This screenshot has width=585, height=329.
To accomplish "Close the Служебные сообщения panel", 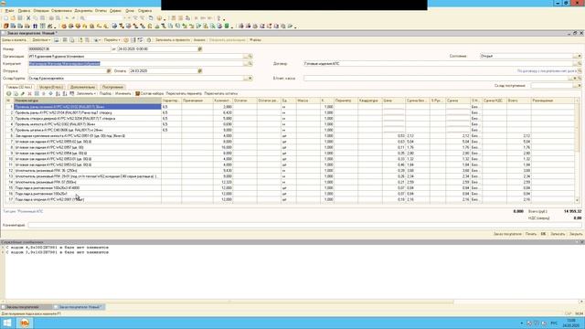I will point(581,242).
